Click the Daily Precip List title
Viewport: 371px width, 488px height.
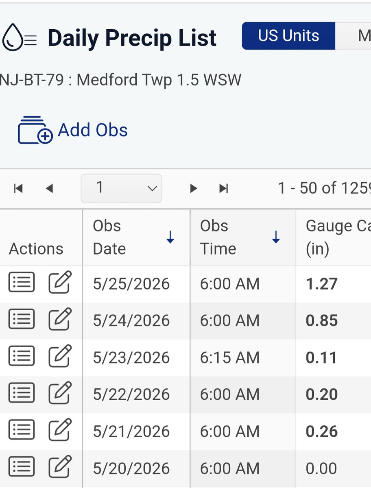coord(132,38)
